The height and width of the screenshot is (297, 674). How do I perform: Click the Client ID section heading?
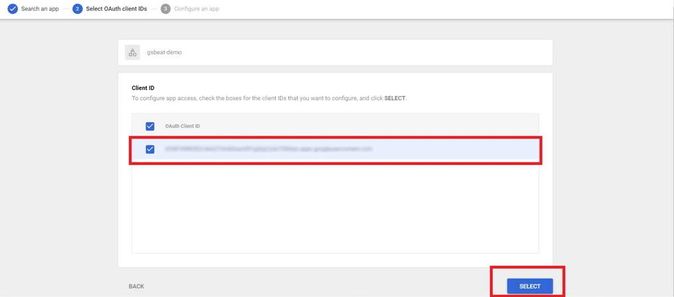[x=143, y=88]
